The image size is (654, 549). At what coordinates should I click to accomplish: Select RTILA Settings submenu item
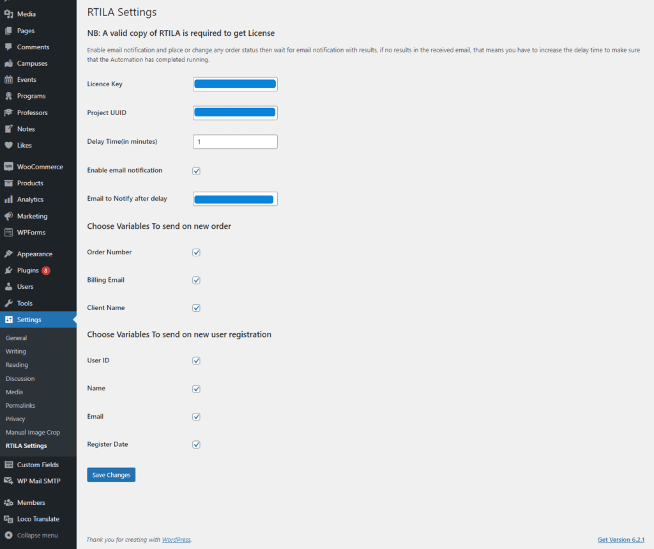click(x=26, y=445)
